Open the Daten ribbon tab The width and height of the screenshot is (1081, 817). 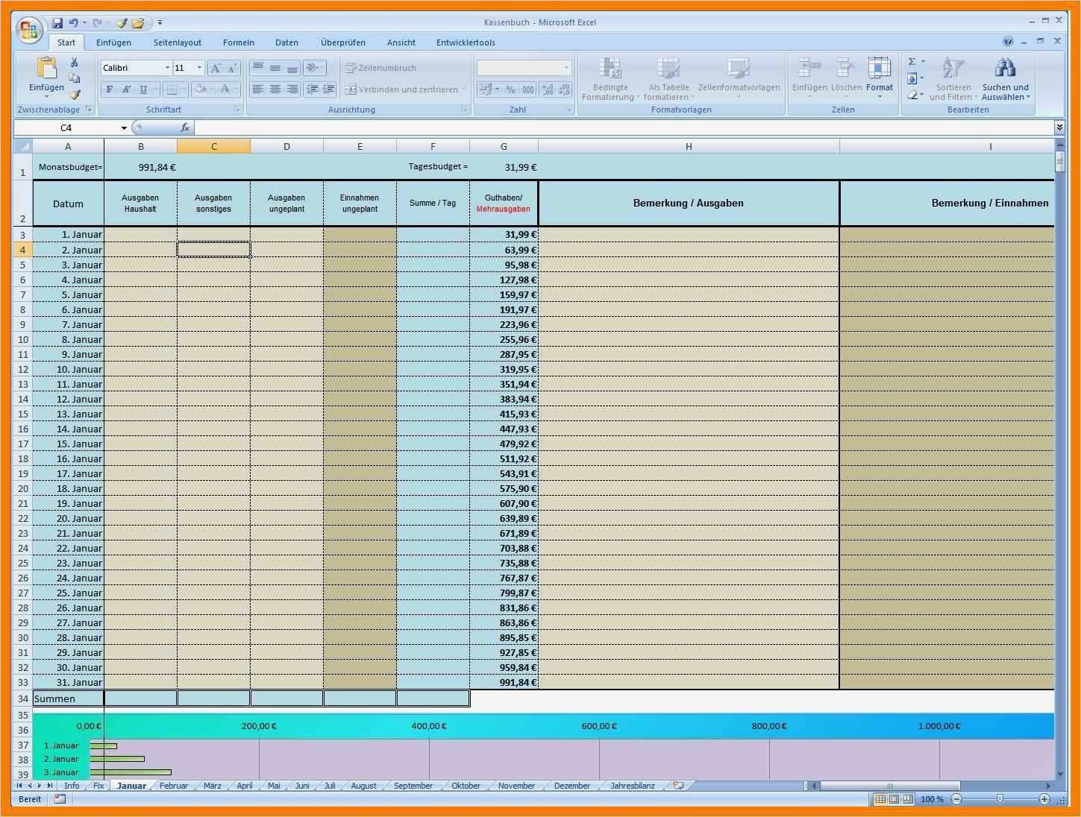coord(286,42)
